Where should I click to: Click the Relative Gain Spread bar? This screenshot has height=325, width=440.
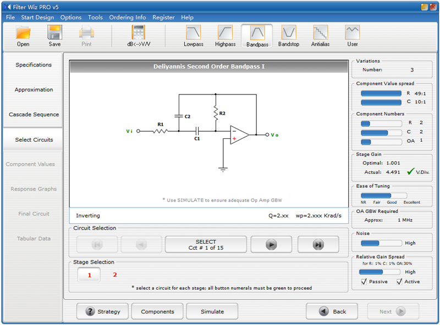point(380,272)
